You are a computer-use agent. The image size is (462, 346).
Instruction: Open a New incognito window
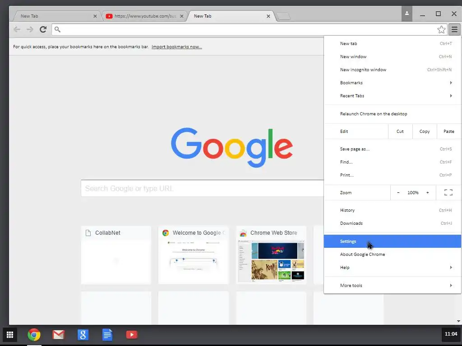pyautogui.click(x=393, y=70)
